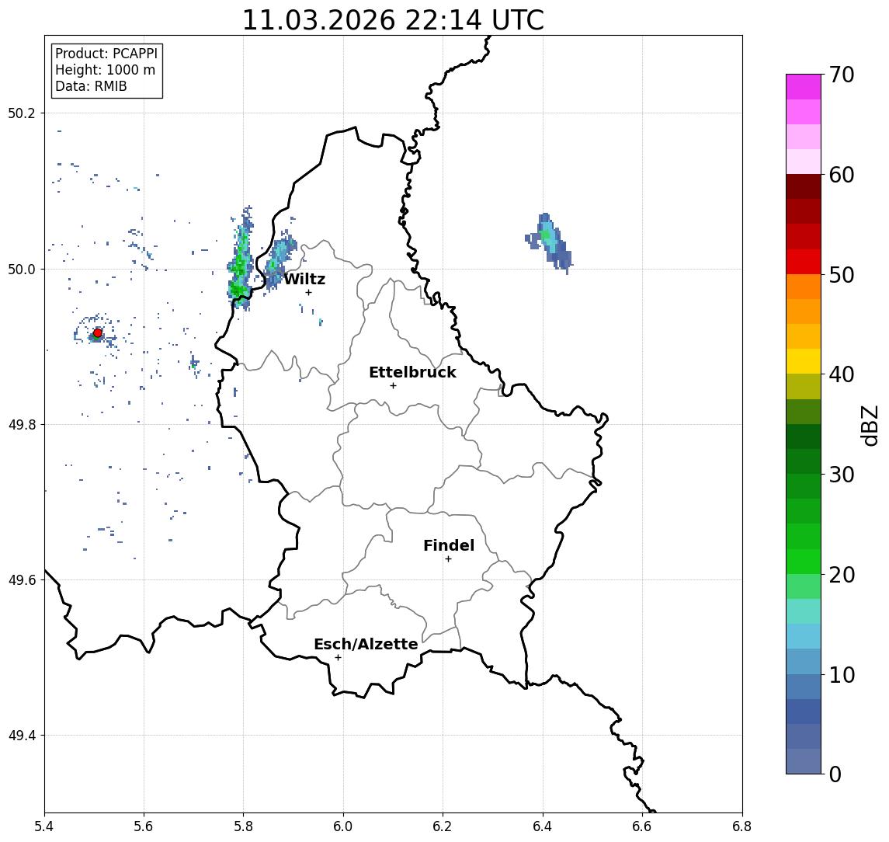This screenshot has height=842, width=889.
Task: Click the 6.2 longitude tick label
Action: [x=443, y=826]
